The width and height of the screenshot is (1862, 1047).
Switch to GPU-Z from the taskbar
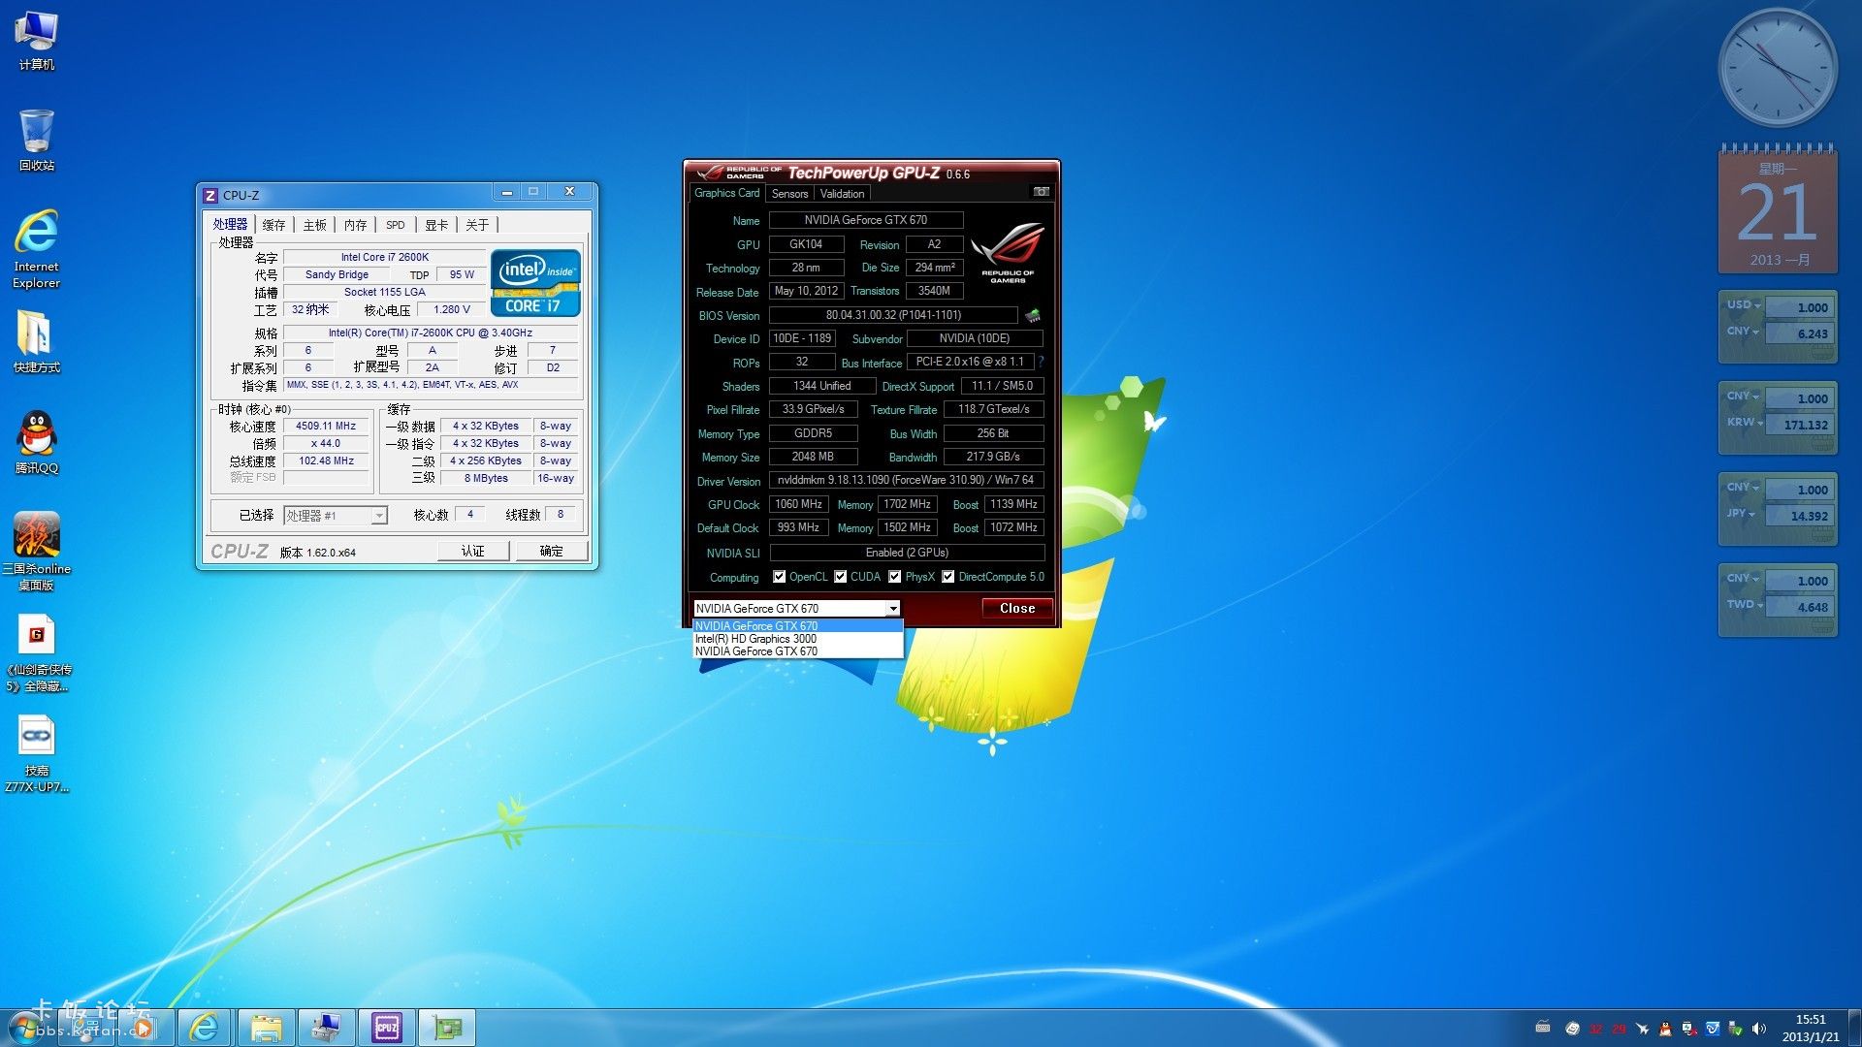click(447, 1028)
